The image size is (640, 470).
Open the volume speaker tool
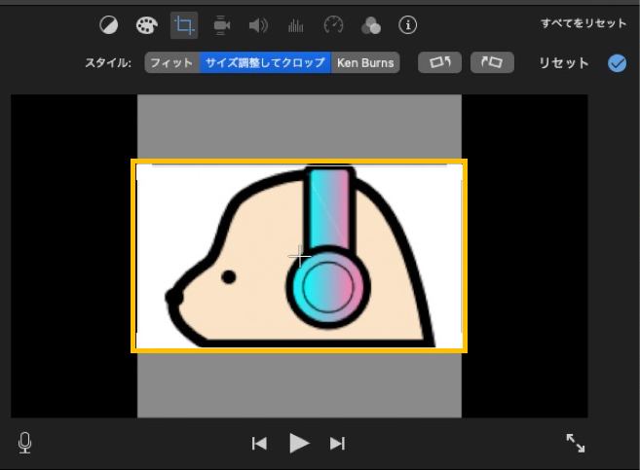click(x=258, y=25)
